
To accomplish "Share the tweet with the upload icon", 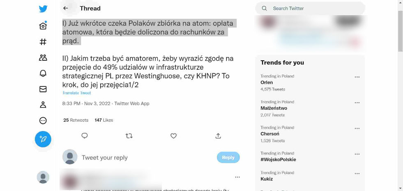I will (x=218, y=136).
